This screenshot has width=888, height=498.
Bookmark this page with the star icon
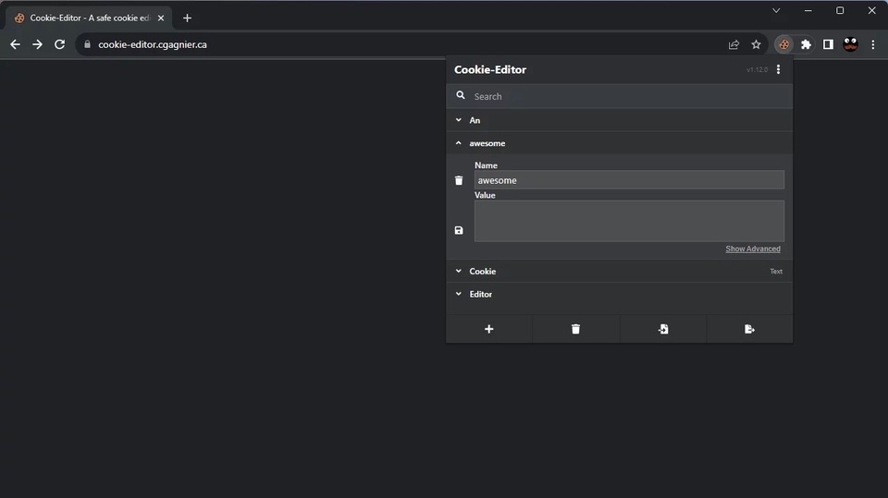coord(756,44)
